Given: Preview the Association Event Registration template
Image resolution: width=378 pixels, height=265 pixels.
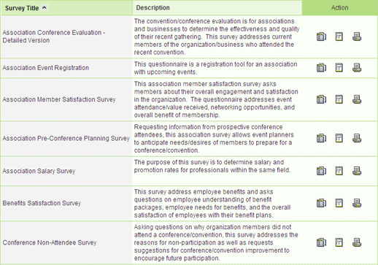Looking at the screenshot, I should click(x=339, y=68).
